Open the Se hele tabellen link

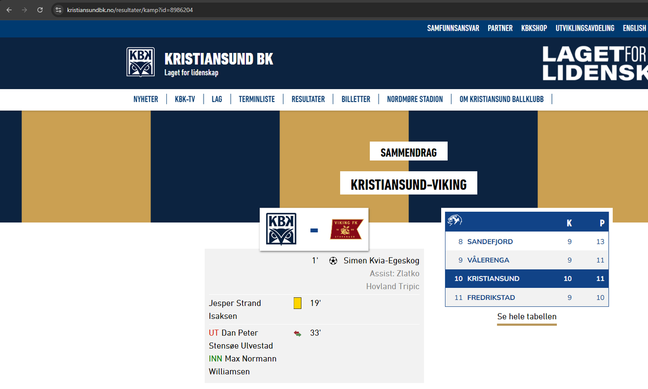coord(527,317)
